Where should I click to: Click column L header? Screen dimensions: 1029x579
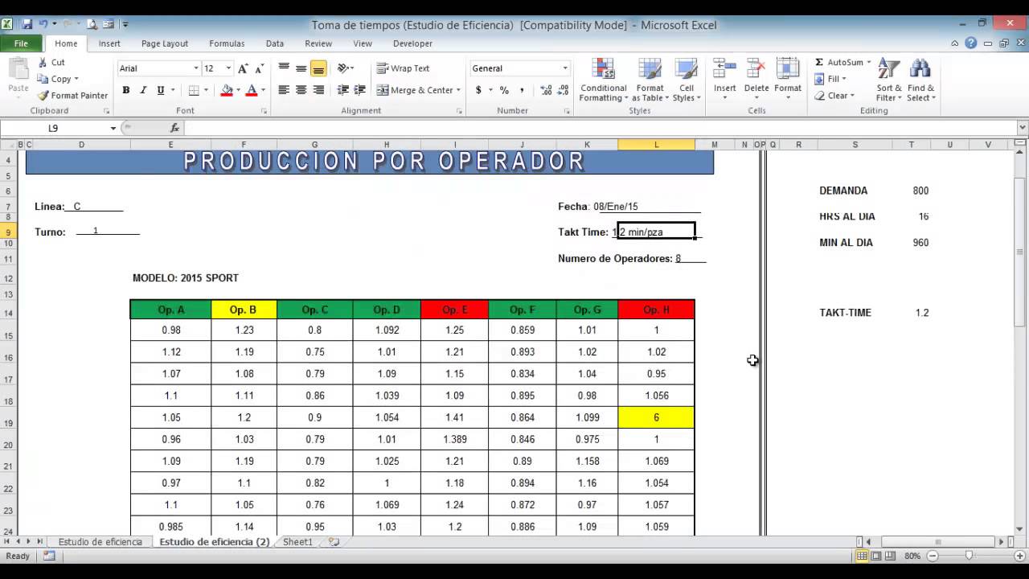656,145
